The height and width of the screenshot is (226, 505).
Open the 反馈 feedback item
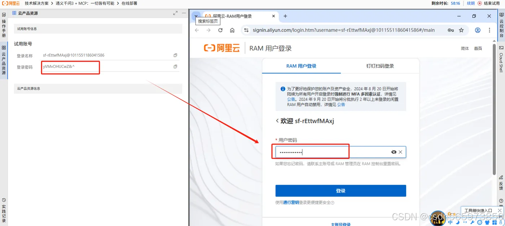501,183
